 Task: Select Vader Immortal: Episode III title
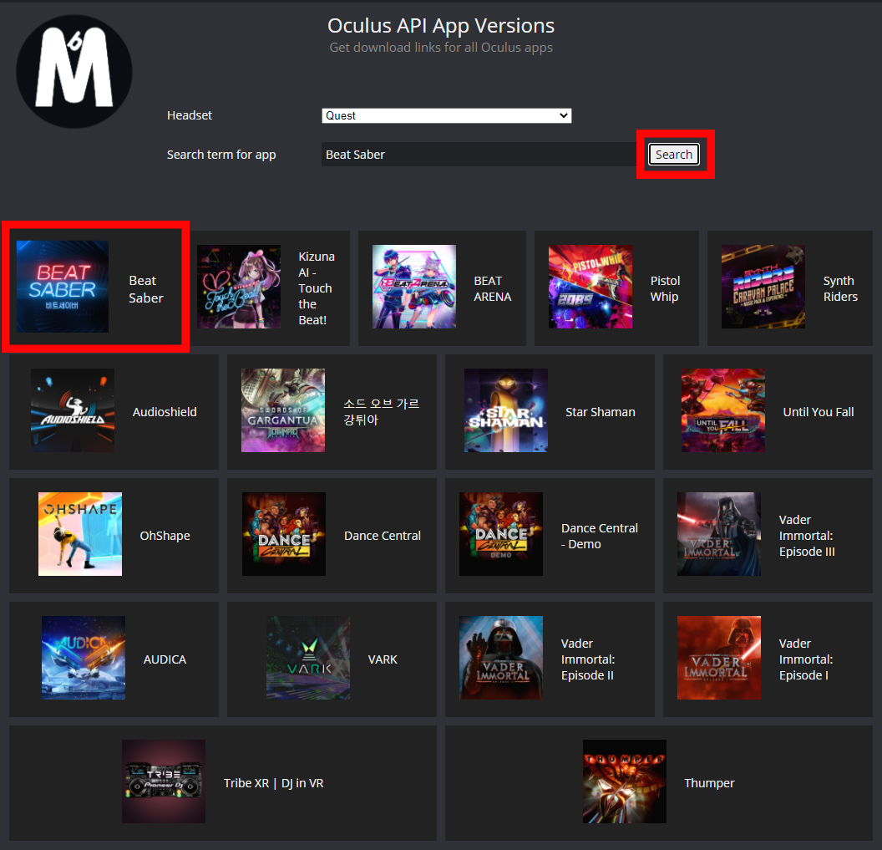click(807, 536)
